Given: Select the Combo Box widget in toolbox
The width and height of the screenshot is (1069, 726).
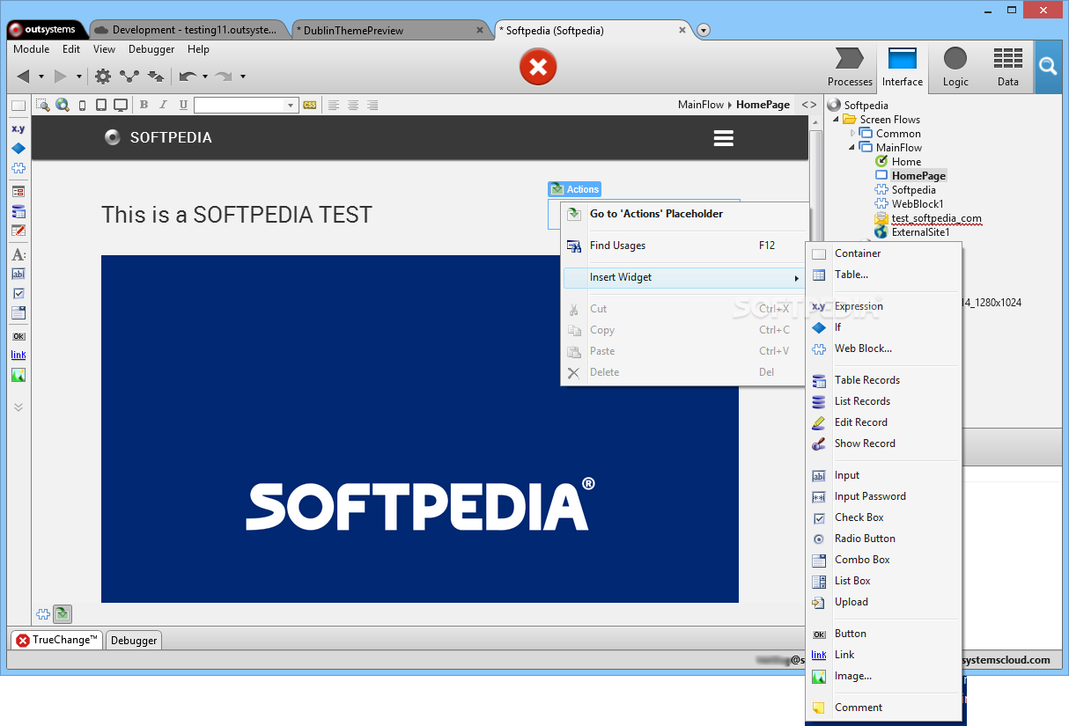Looking at the screenshot, I should [18, 312].
